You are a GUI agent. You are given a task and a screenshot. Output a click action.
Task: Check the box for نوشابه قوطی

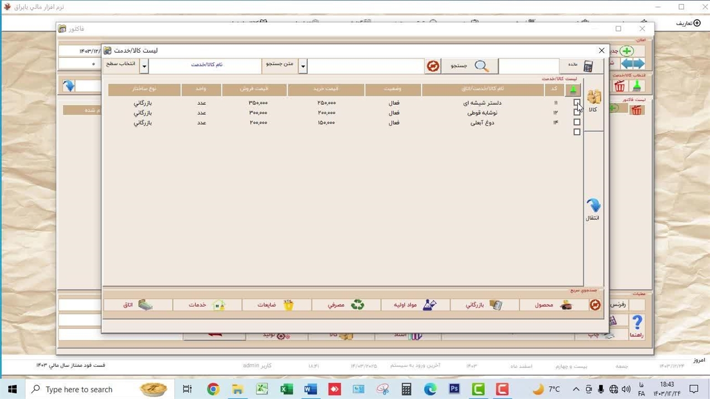[577, 112]
